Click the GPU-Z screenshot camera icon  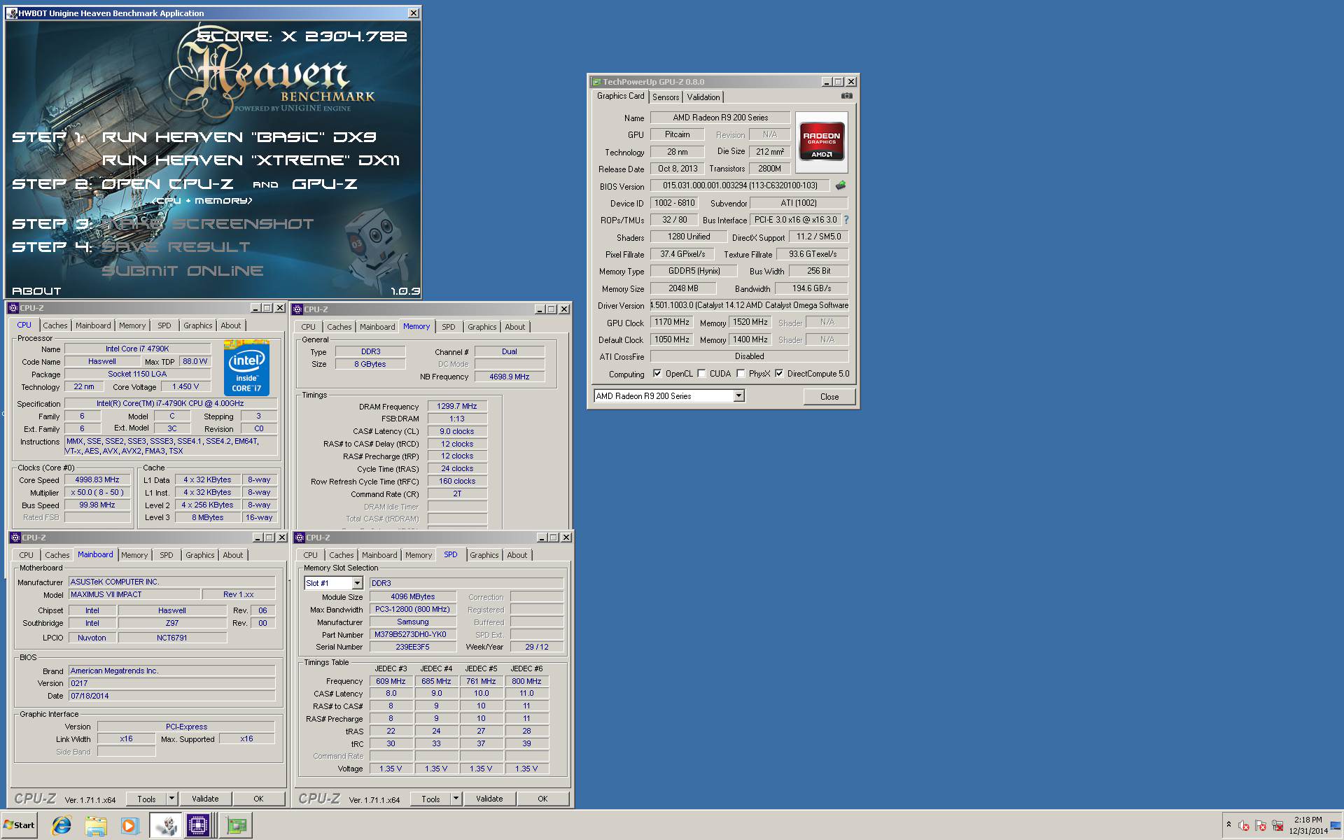846,96
